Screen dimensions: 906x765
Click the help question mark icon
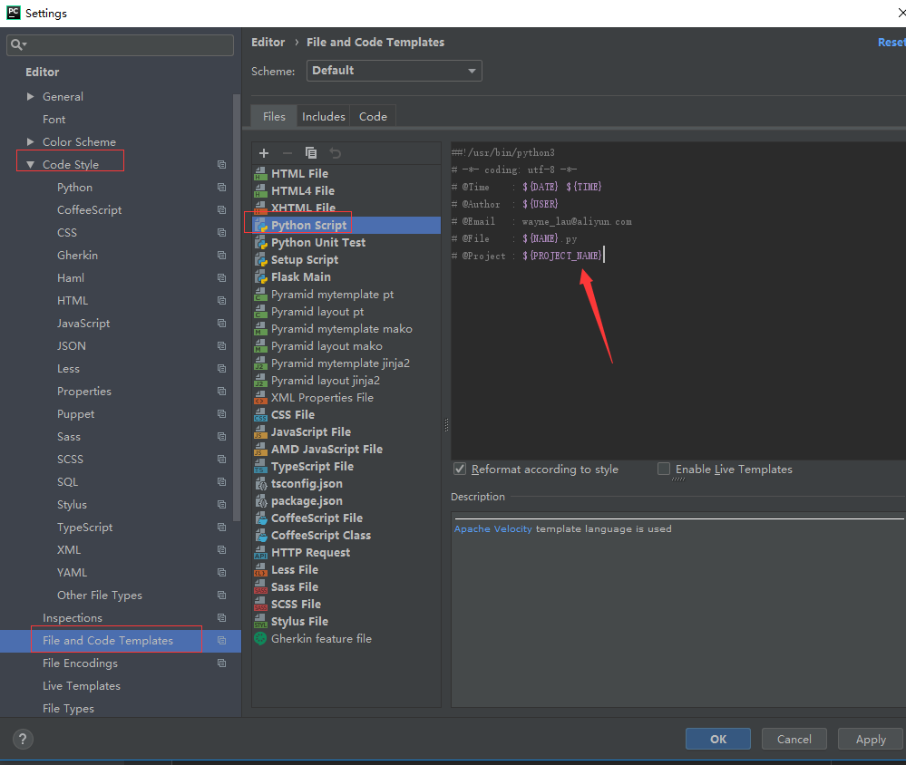pyautogui.click(x=24, y=739)
